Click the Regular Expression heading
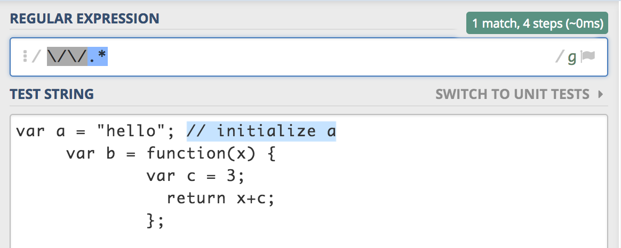This screenshot has width=621, height=248. pyautogui.click(x=84, y=19)
